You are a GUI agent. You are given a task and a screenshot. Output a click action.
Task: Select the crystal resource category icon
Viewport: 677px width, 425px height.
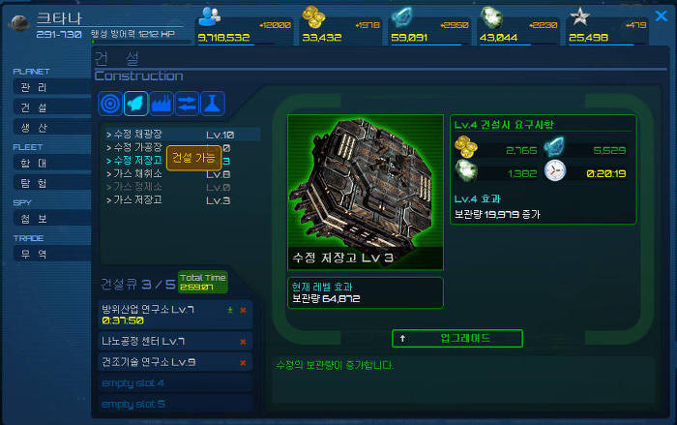coord(135,104)
